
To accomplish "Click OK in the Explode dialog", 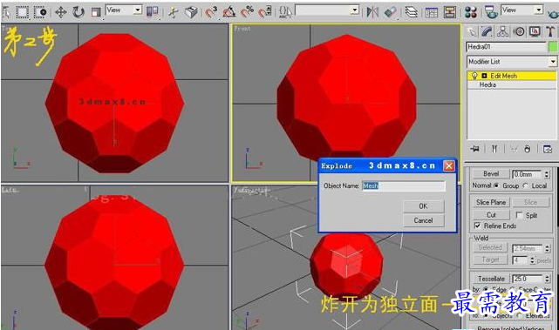I will point(424,206).
